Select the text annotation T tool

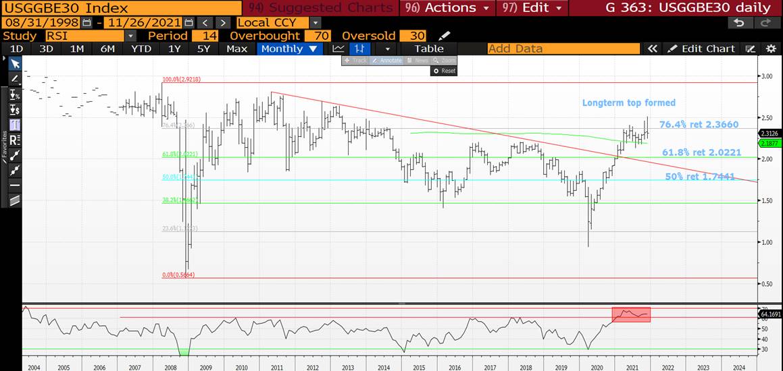15,125
